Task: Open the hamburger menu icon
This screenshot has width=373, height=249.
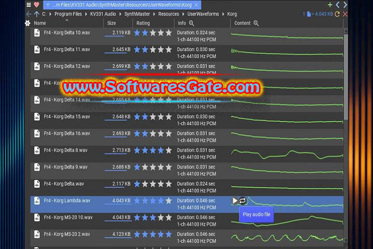Action: [29, 5]
